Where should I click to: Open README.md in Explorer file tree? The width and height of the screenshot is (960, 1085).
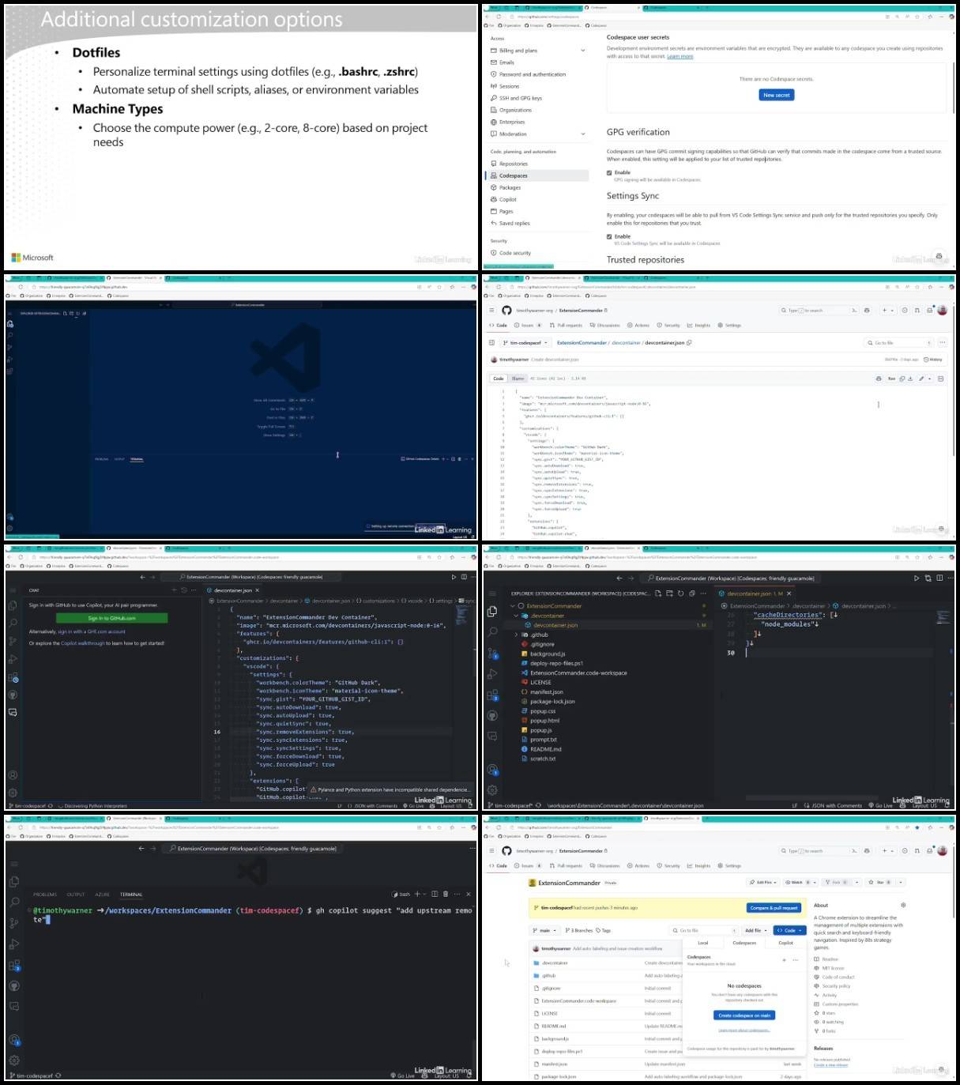[545, 749]
